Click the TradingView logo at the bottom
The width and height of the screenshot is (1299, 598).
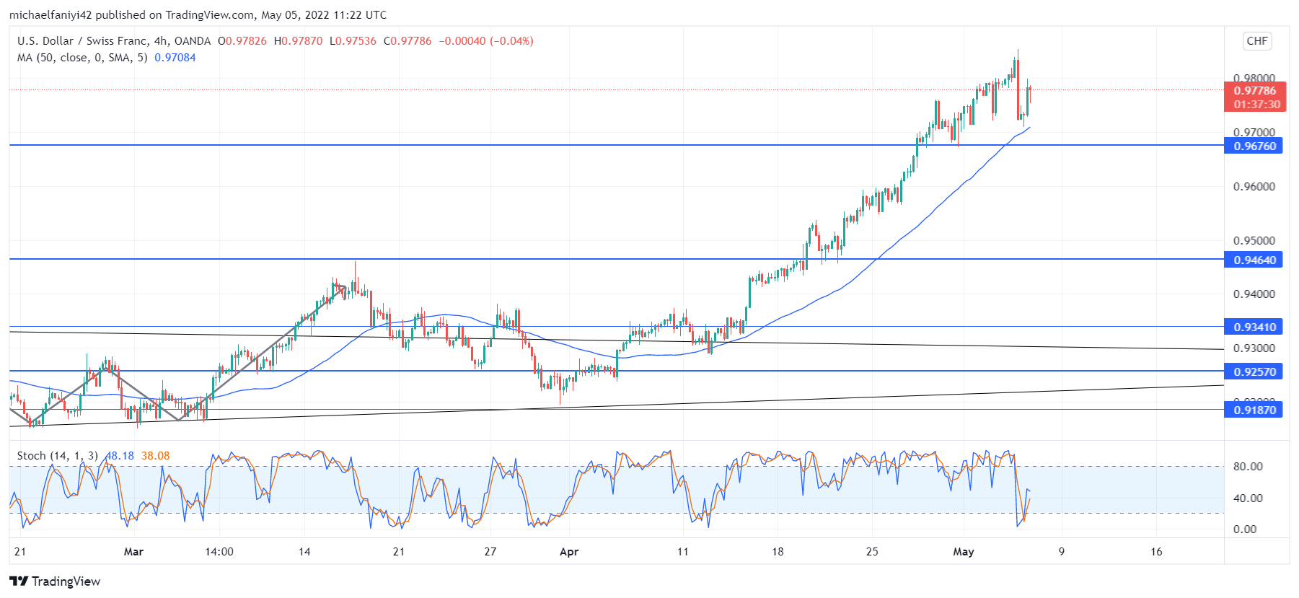[x=55, y=581]
